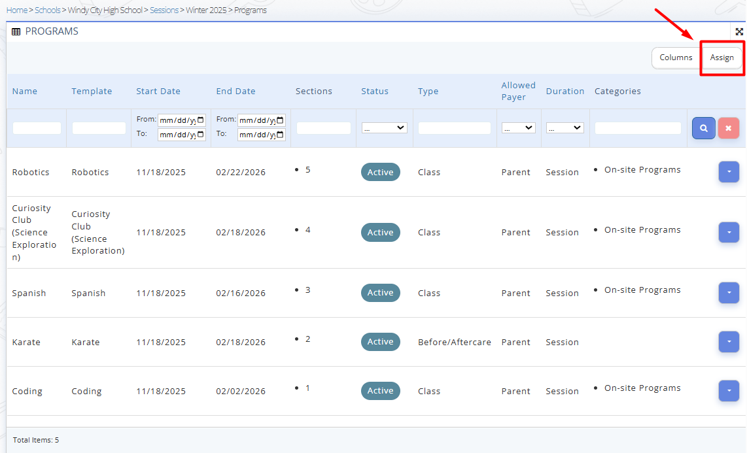Open the Curiosity Club row action menu
Screen dimensions: 747x453
click(728, 232)
